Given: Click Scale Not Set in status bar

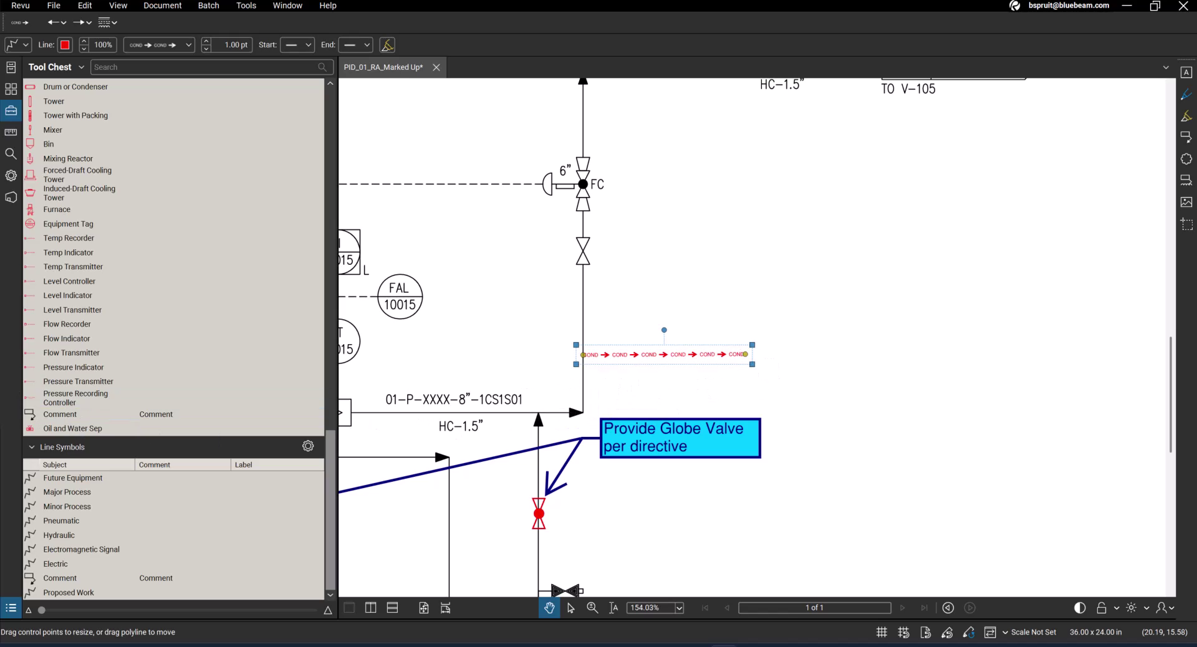Looking at the screenshot, I should [1035, 632].
